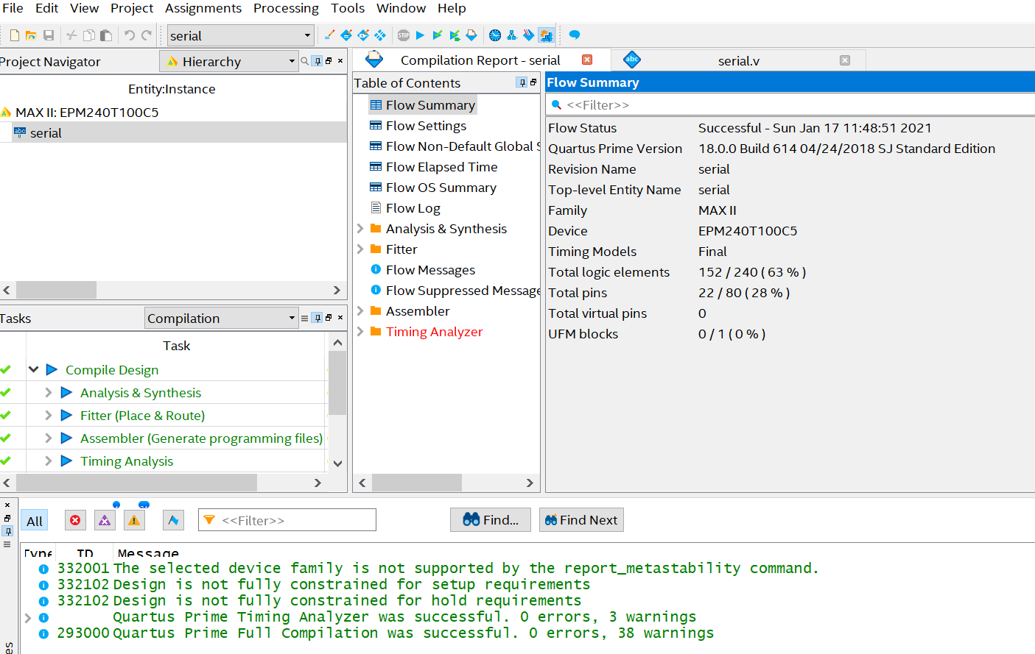Image resolution: width=1035 pixels, height=654 pixels.
Task: Expand the Analysis & Synthesis task
Action: point(48,392)
